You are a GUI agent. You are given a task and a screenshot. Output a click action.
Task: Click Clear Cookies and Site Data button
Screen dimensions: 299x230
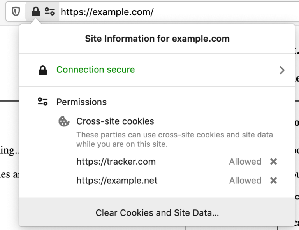[157, 212]
